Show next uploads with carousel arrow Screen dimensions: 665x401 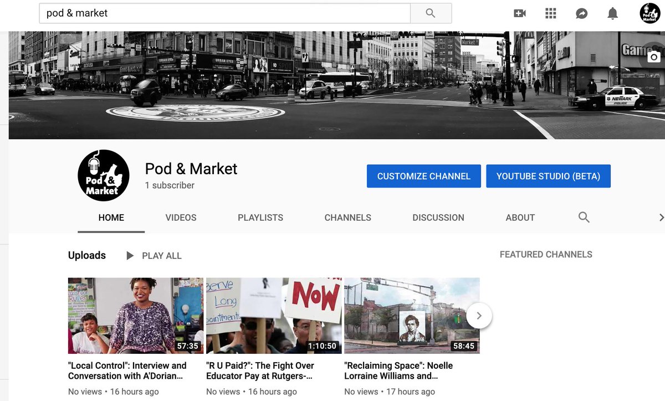479,316
